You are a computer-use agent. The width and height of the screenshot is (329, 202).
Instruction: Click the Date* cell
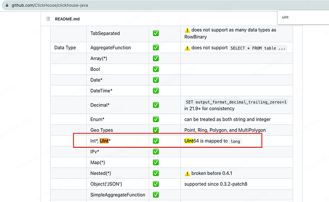click(x=118, y=80)
